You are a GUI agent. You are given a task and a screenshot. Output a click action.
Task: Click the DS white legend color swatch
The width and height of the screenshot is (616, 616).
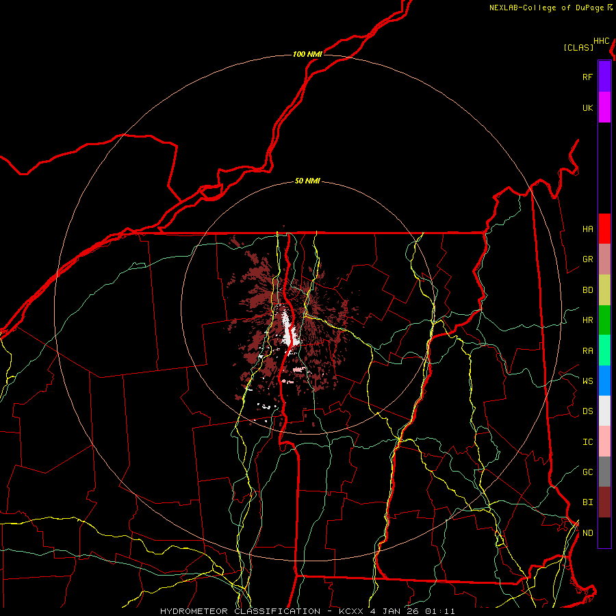(604, 411)
